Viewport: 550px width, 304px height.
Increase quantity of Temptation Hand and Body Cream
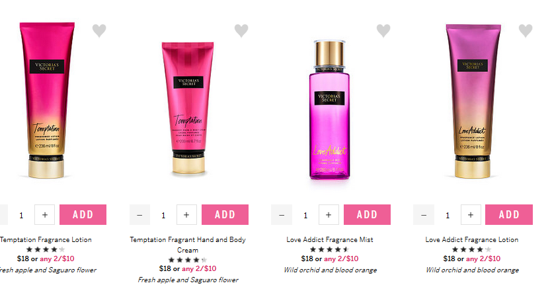pos(186,215)
